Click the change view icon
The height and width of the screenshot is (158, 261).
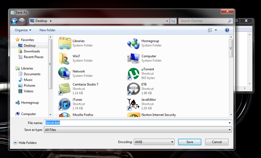point(210,30)
